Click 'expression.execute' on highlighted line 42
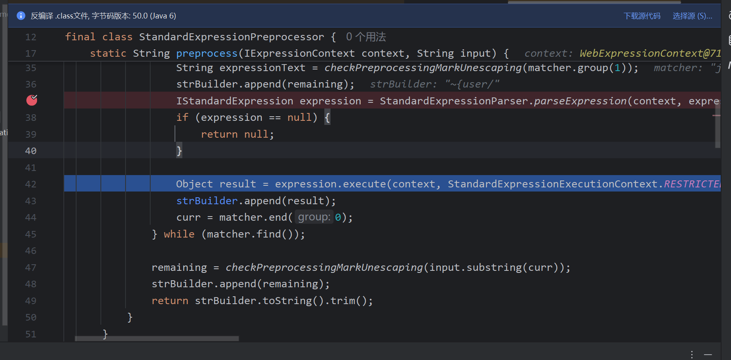 [x=331, y=184]
